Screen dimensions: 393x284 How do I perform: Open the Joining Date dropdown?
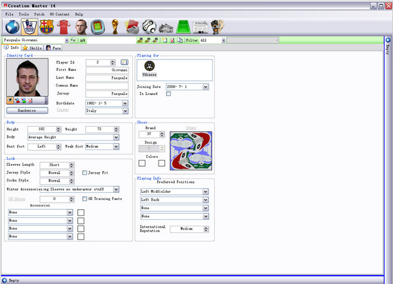(206, 87)
